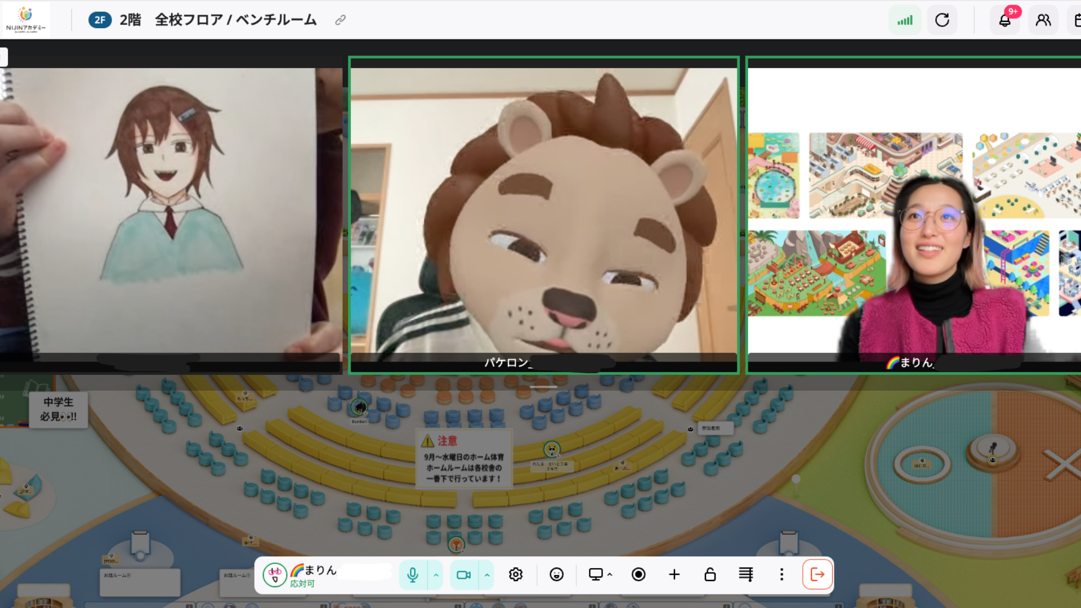
Task: Click the 中学生 必見 signboard
Action: point(59,409)
